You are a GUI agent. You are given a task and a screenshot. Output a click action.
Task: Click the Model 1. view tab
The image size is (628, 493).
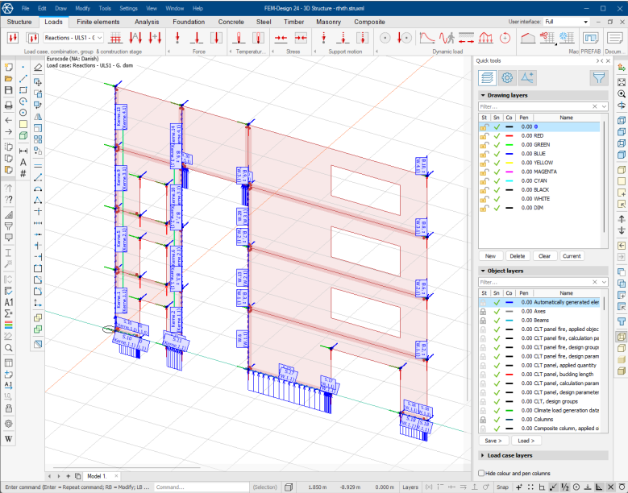(x=97, y=476)
